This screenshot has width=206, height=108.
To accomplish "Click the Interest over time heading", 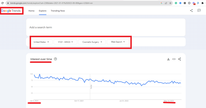I will click(x=41, y=59).
